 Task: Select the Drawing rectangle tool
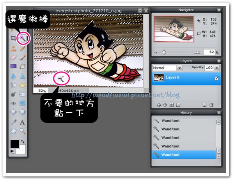pos(22,103)
